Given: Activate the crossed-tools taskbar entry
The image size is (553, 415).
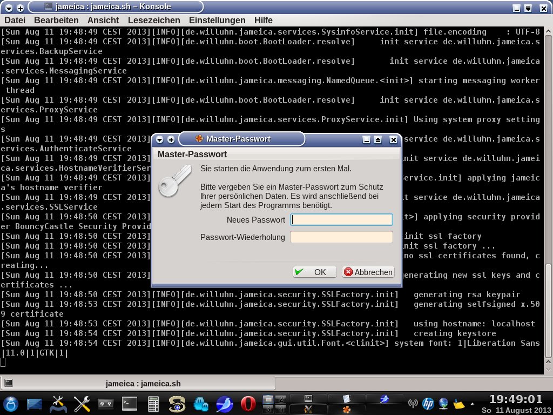Looking at the screenshot, I should (x=308, y=409).
